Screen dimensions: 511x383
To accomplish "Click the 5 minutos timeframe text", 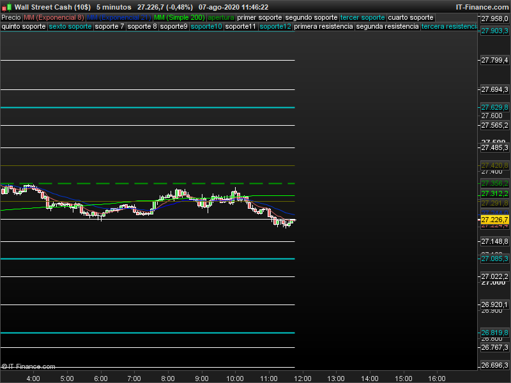I will point(114,7).
